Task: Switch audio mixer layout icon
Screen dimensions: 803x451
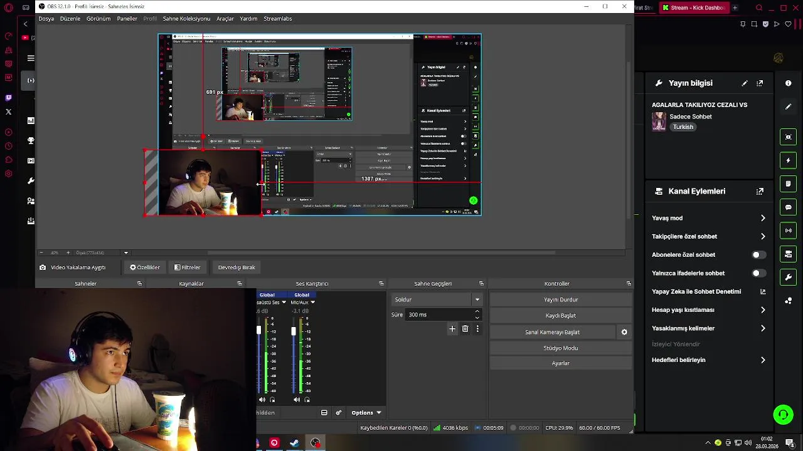Action: click(324, 413)
